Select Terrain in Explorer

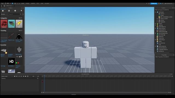point(162,15)
